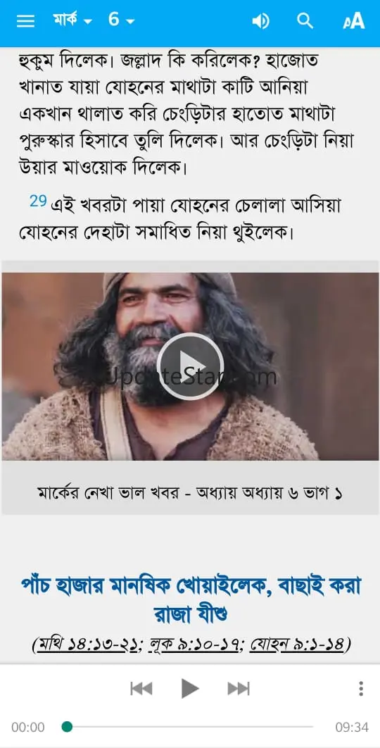This screenshot has height=748, width=380.
Task: Open text size settings (AA icon)
Action: pos(353,21)
